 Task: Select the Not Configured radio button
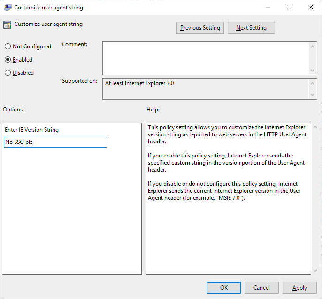click(8, 47)
